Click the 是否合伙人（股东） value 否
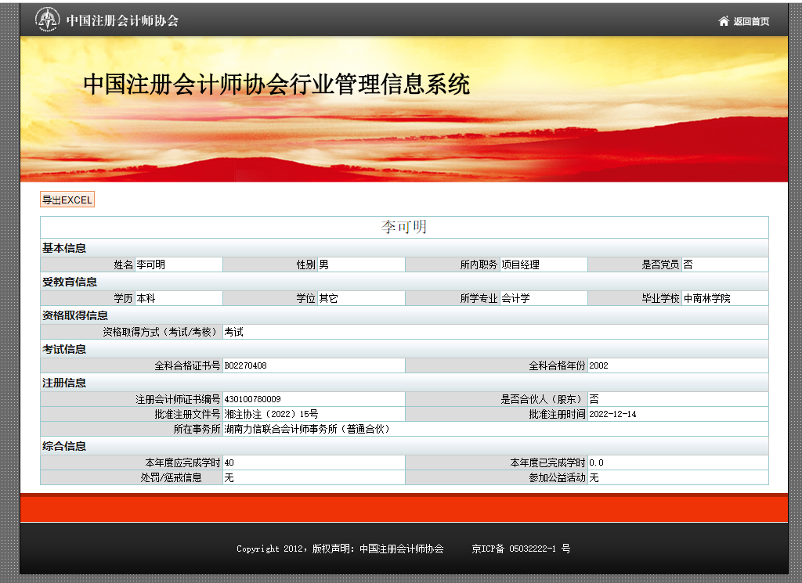Screen dimensions: 802x583 pos(594,399)
